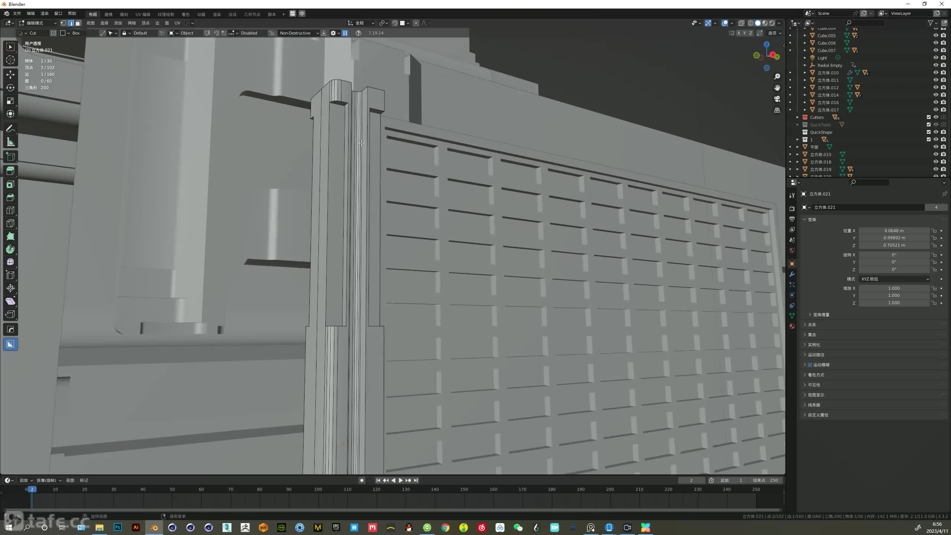Screen dimensions: 951x535
Task: Click the 选项 button in viewport header
Action: pos(775,33)
